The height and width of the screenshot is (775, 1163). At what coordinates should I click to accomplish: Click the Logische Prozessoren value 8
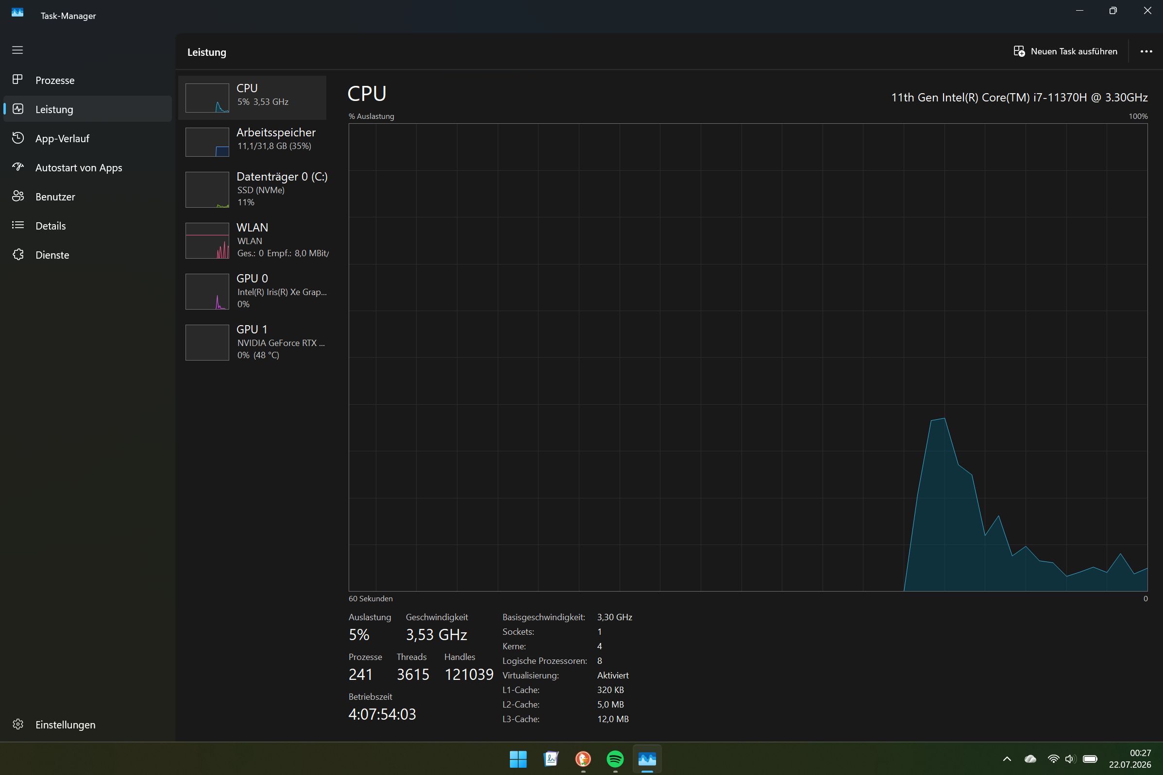[599, 661]
